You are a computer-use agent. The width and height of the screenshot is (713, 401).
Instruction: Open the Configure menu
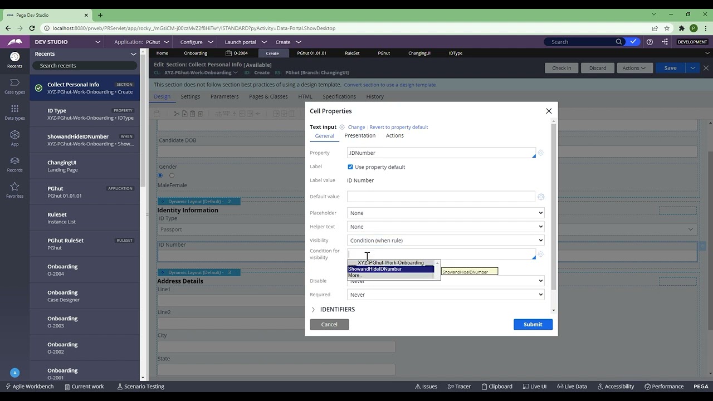[x=197, y=42]
